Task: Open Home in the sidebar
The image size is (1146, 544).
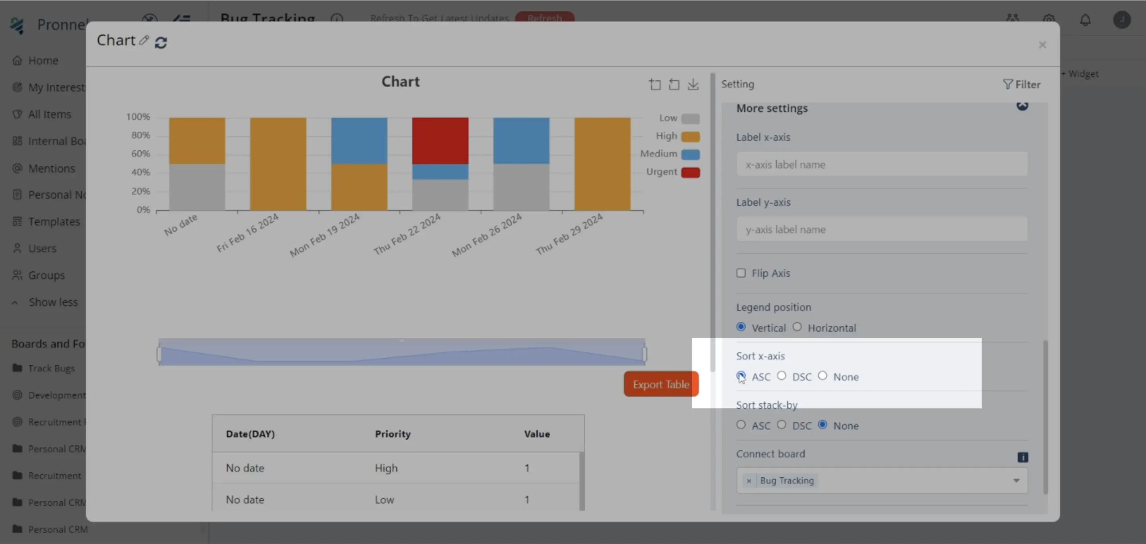Action: (x=43, y=60)
